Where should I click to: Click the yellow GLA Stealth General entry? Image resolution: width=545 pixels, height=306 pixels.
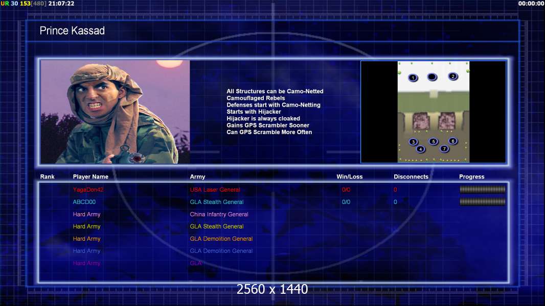click(217, 226)
